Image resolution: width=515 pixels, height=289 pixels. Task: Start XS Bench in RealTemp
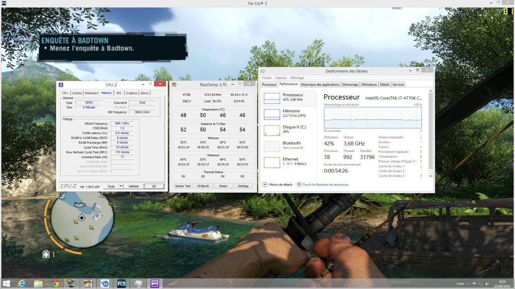203,186
